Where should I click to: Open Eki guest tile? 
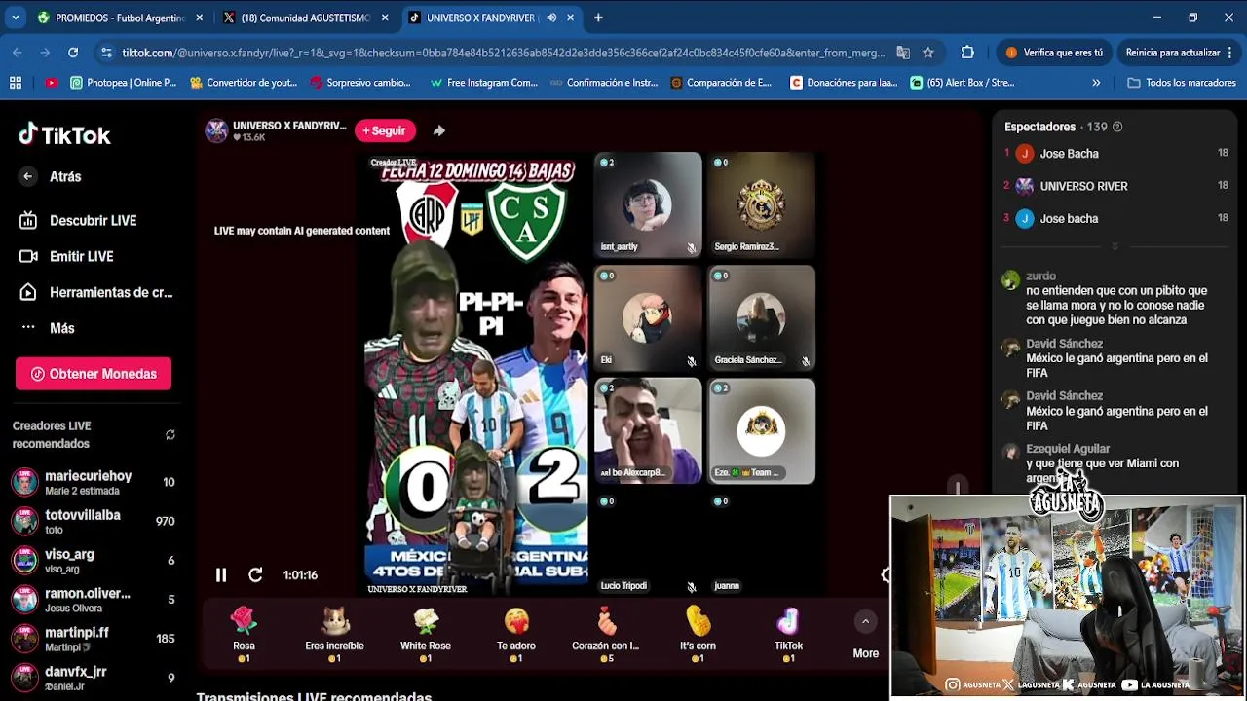(648, 317)
